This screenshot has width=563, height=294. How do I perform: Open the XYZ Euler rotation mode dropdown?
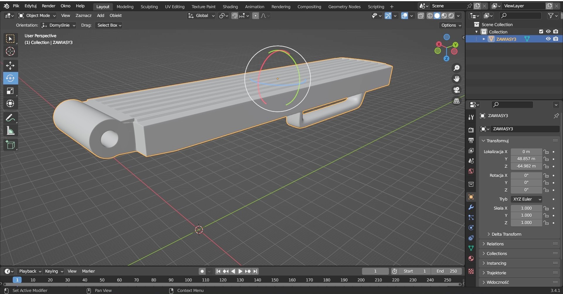tap(526, 199)
